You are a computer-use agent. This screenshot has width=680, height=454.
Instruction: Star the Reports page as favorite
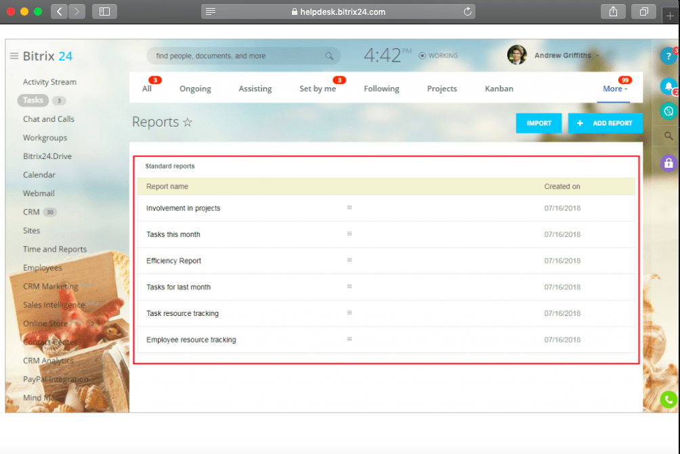(188, 122)
